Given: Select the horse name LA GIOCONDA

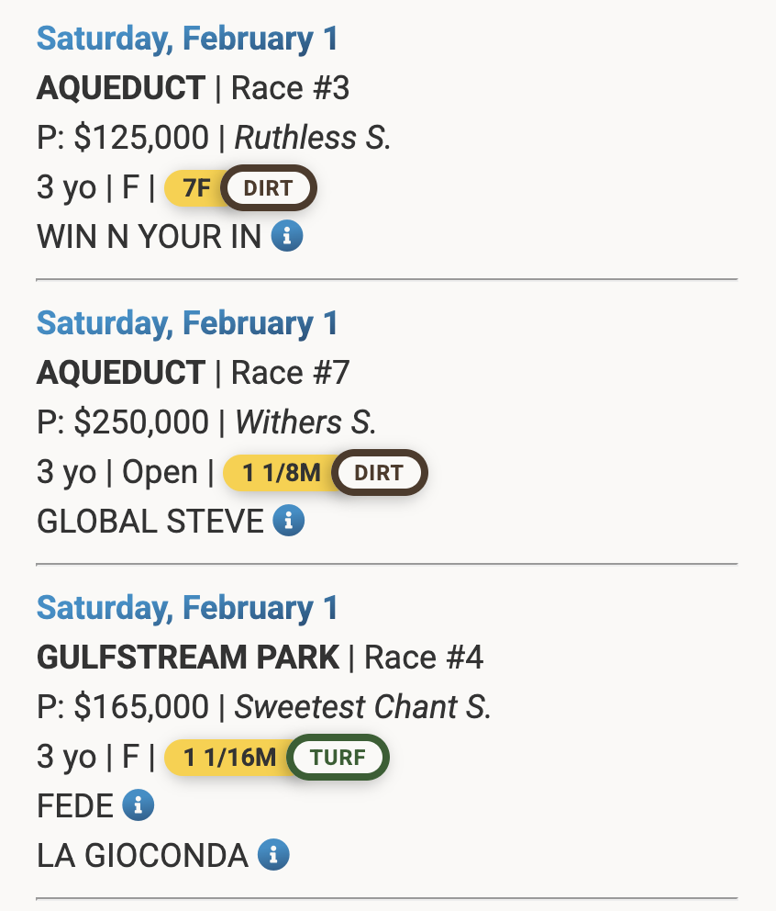Looking at the screenshot, I should coord(142,856).
